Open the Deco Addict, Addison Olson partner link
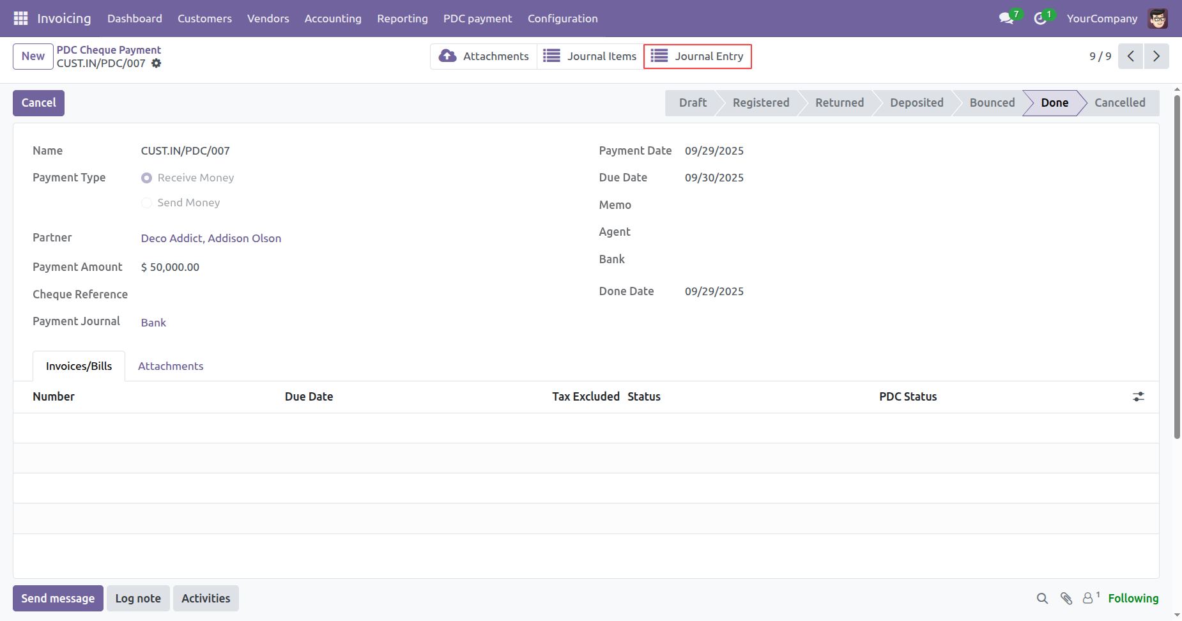Screen dimensions: 1182x621 (x=211, y=238)
